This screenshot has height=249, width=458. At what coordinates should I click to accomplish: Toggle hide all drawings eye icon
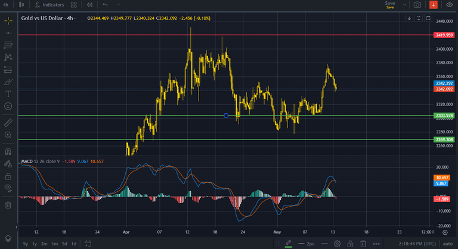click(8, 188)
